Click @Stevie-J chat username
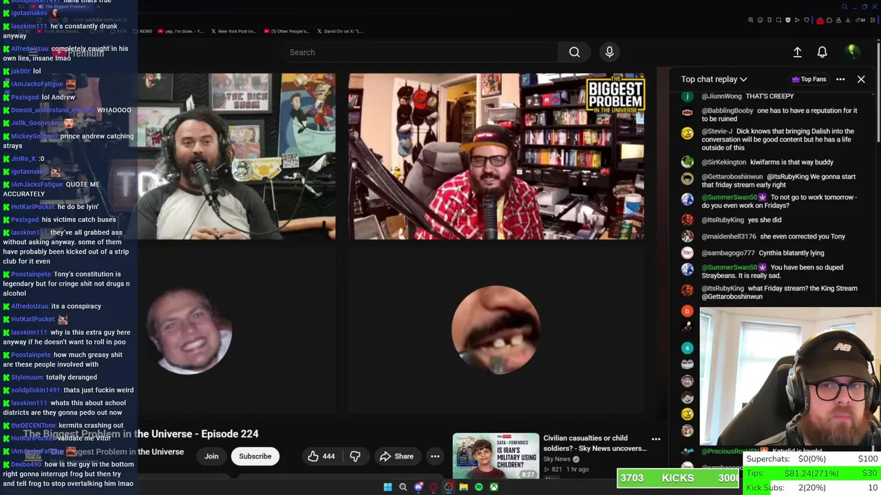The height and width of the screenshot is (495, 881). click(717, 131)
